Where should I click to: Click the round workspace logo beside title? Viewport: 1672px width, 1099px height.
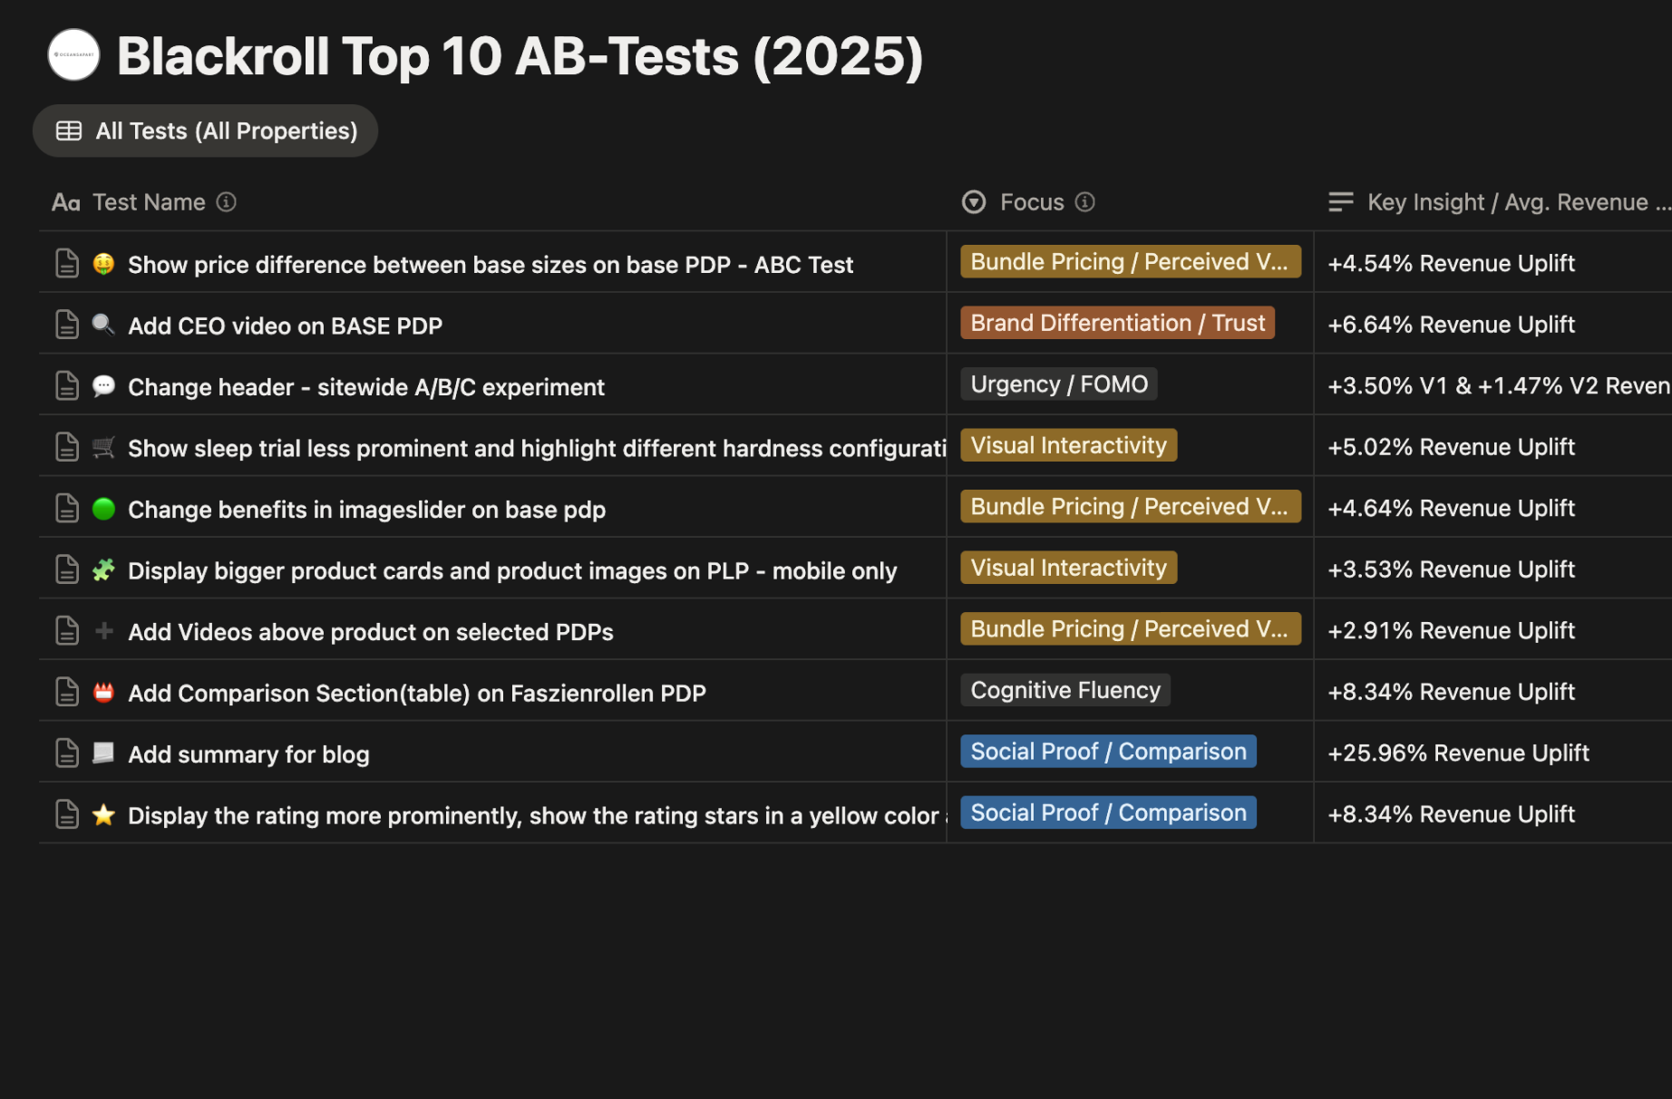click(73, 55)
